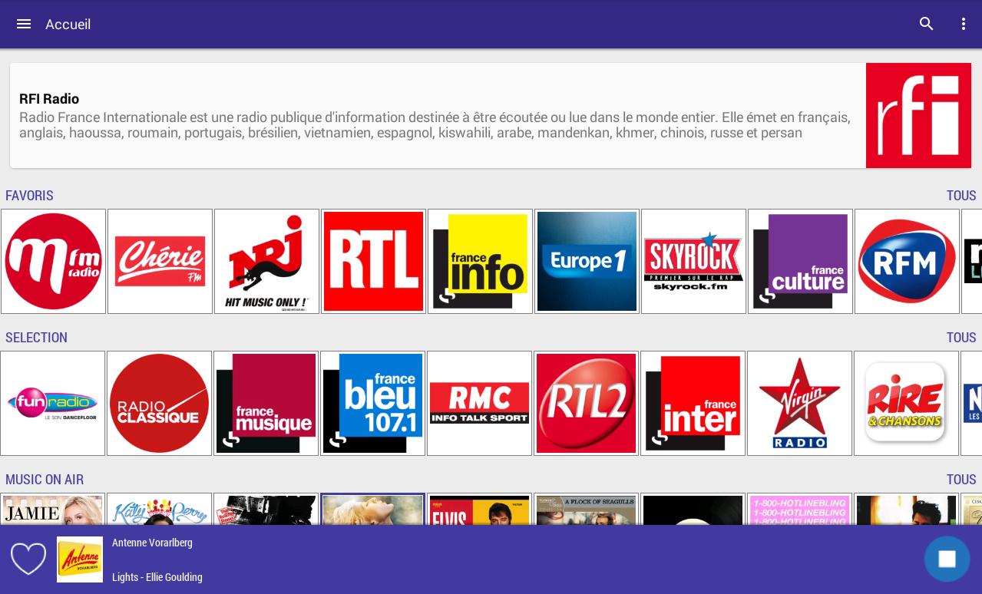Select the Hotline Bling album cover

coord(799,510)
